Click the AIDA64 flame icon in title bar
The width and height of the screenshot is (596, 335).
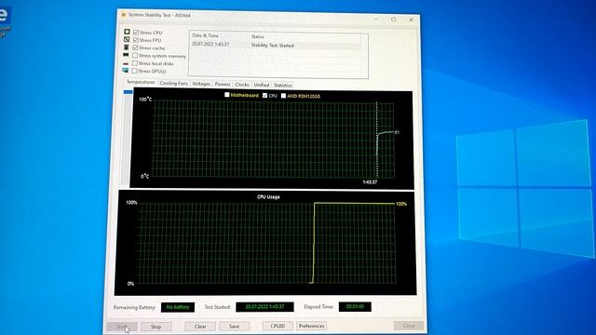[x=124, y=15]
